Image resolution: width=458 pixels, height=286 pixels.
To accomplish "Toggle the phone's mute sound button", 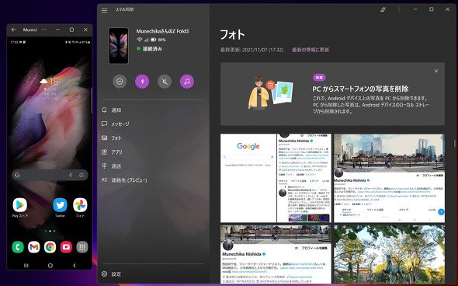I will pyautogui.click(x=165, y=82).
